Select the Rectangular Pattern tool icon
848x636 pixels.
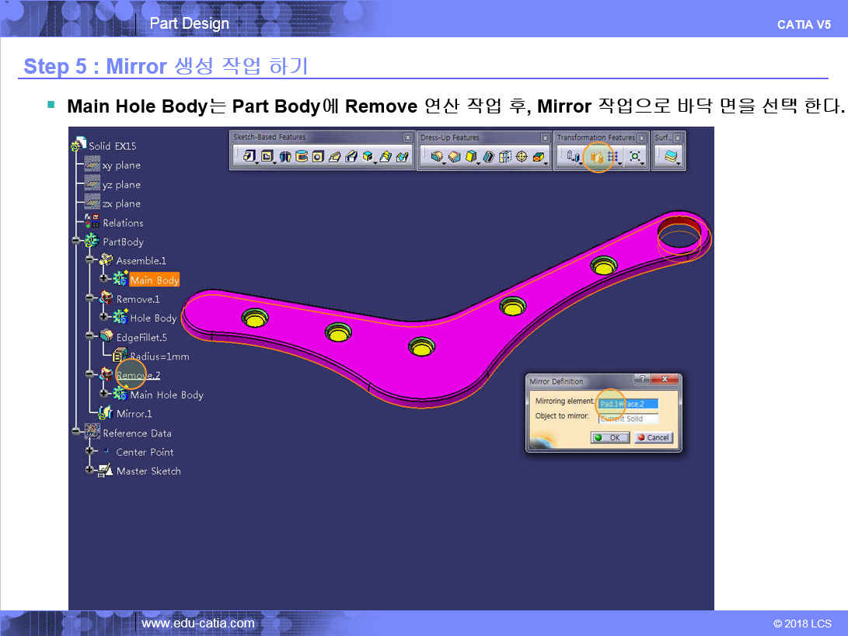click(x=613, y=157)
